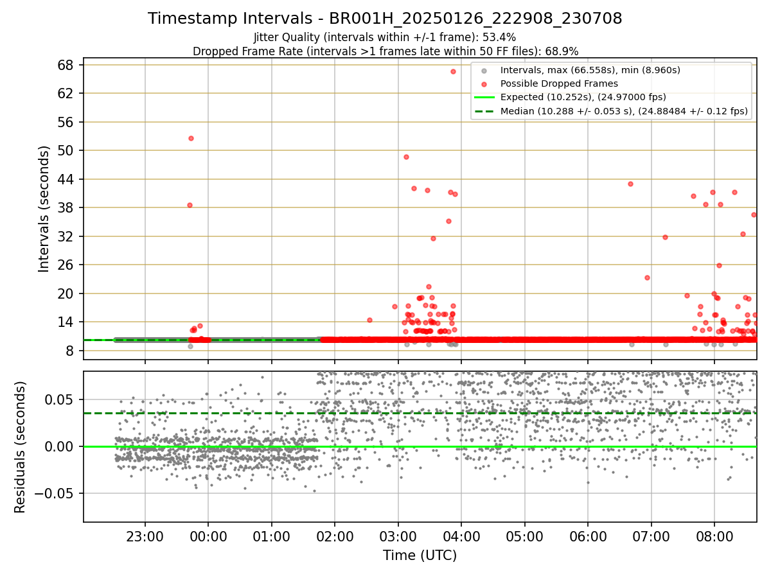The width and height of the screenshot is (771, 578).
Task: Select legend entry starting 'Median (10.288 +/- 0.053 s)'
Action: [x=624, y=111]
